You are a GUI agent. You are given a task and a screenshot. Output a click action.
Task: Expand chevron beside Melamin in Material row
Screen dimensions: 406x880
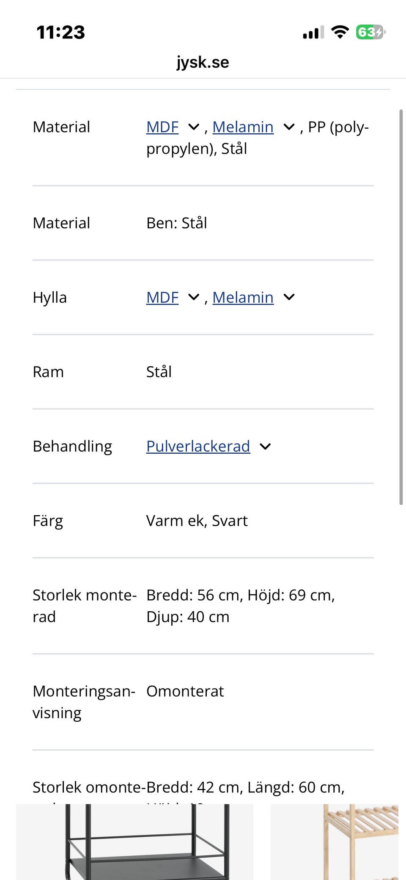pos(289,127)
